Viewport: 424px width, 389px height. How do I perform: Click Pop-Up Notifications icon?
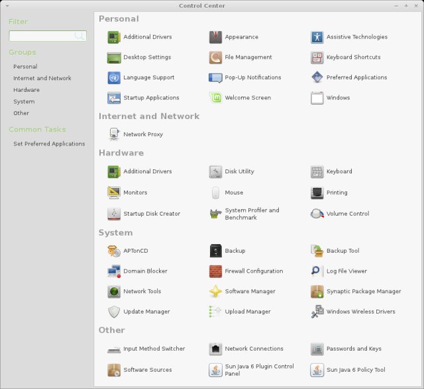215,77
